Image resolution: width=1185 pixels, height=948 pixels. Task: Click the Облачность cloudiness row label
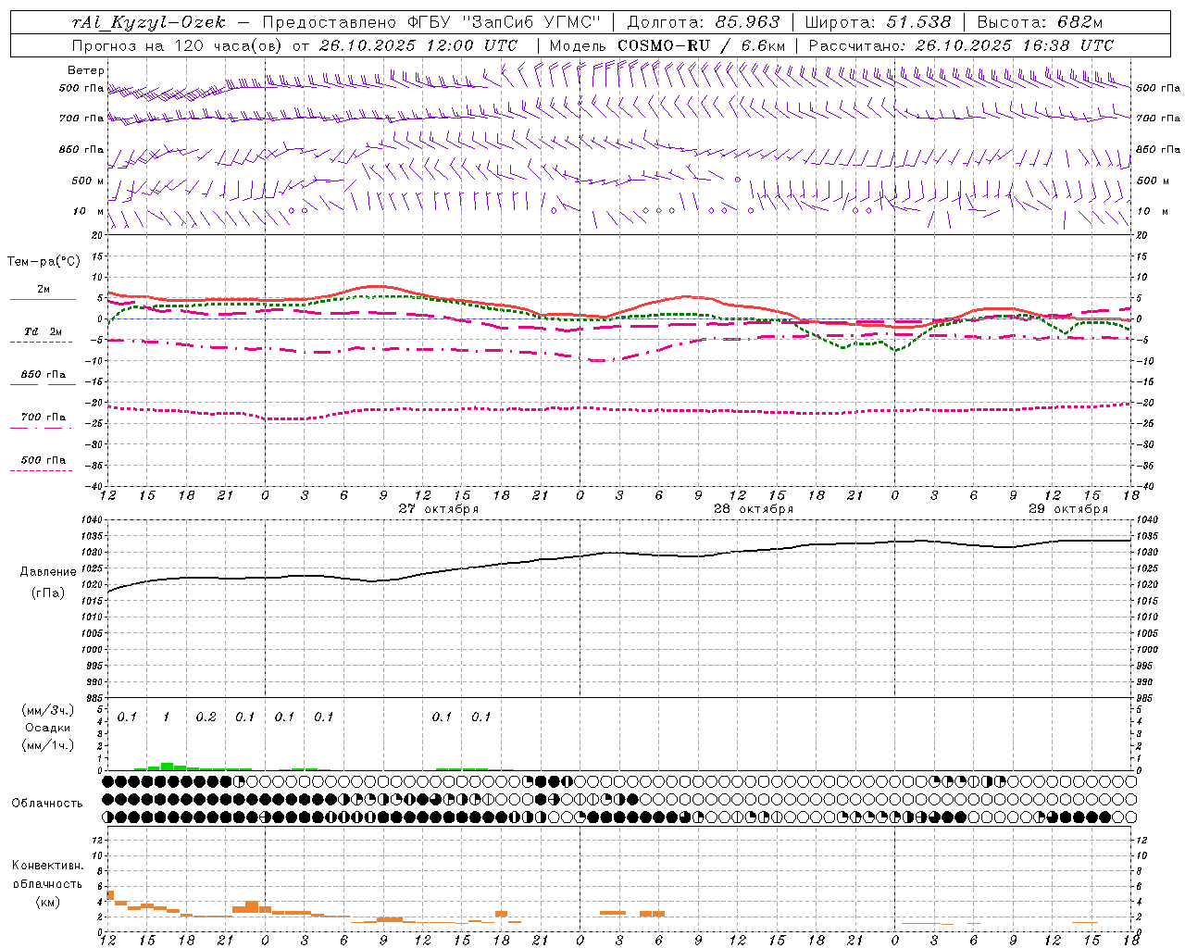(x=47, y=803)
